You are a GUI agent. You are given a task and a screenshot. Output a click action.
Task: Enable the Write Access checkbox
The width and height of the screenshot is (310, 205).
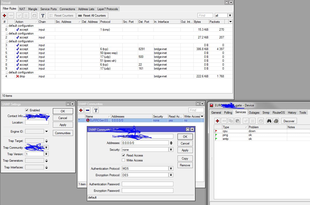pyautogui.click(x=123, y=160)
